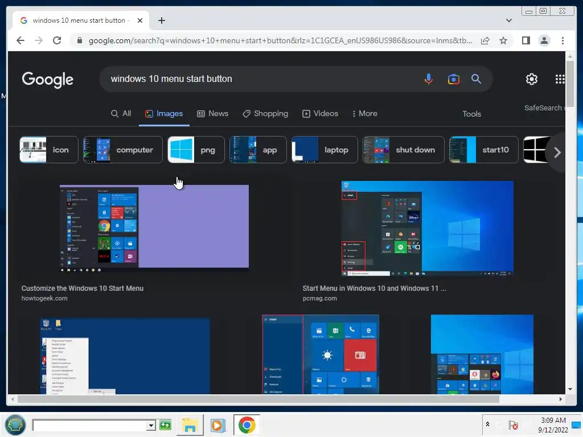Submit search with magnifier icon

pyautogui.click(x=476, y=79)
